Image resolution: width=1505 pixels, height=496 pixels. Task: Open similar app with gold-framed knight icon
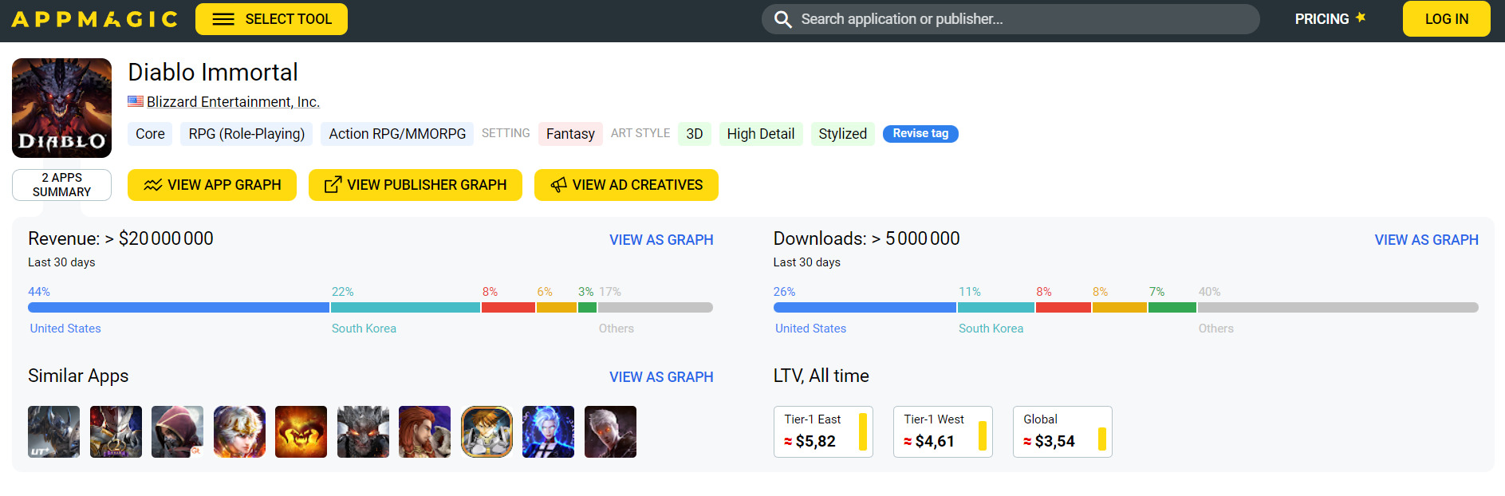click(487, 431)
